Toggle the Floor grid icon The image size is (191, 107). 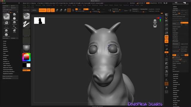(x=167, y=41)
